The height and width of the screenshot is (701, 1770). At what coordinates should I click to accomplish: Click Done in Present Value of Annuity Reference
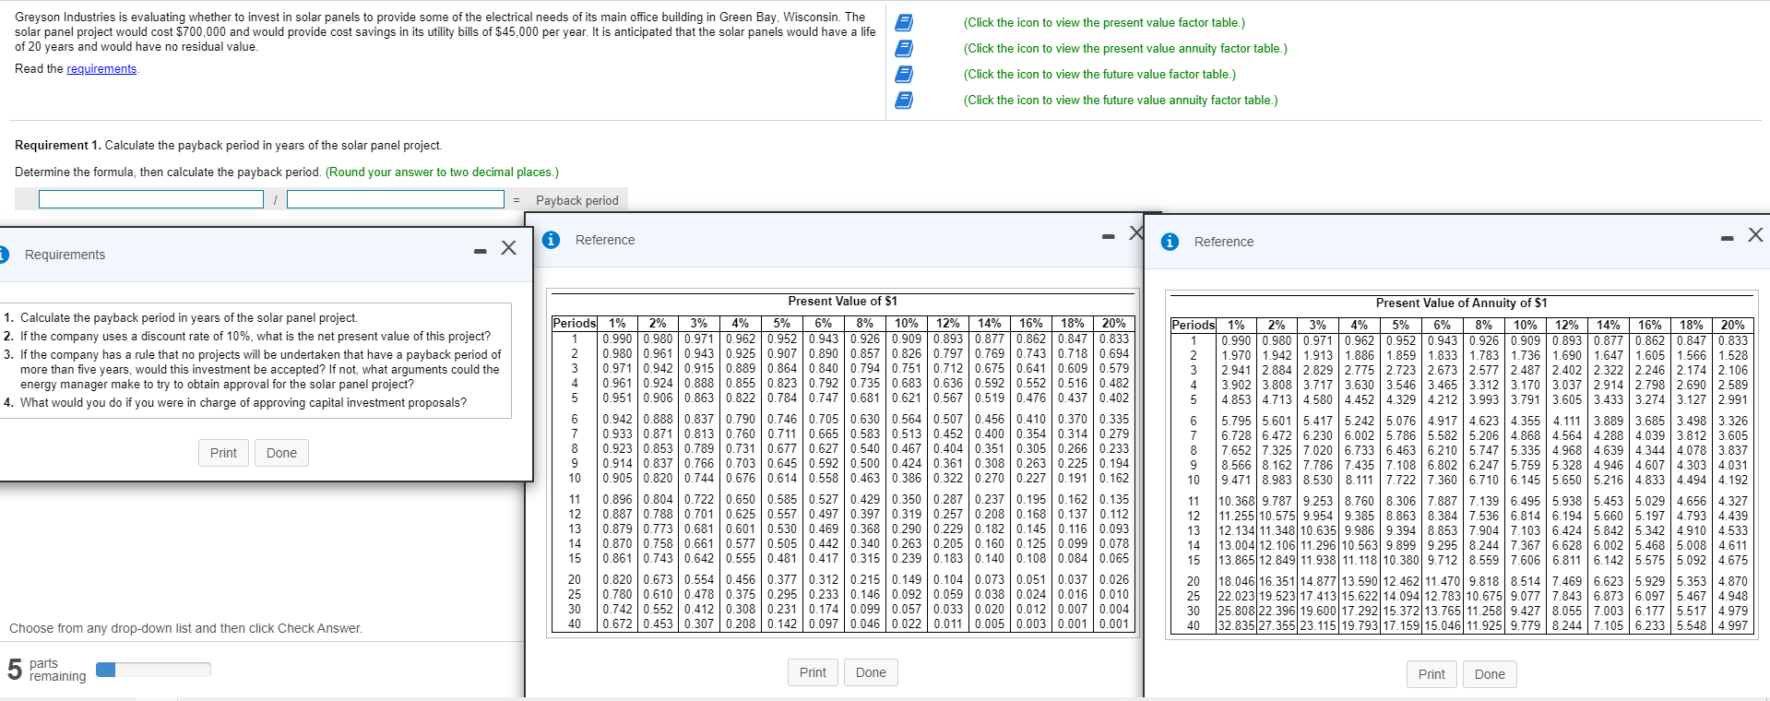click(x=1490, y=674)
